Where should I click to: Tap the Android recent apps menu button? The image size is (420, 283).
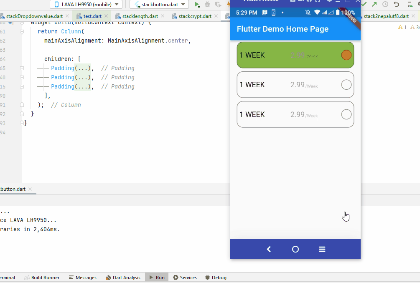(x=322, y=249)
